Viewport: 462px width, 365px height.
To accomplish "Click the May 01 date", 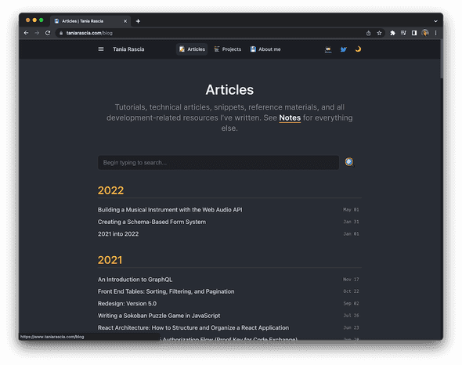I will coord(351,210).
